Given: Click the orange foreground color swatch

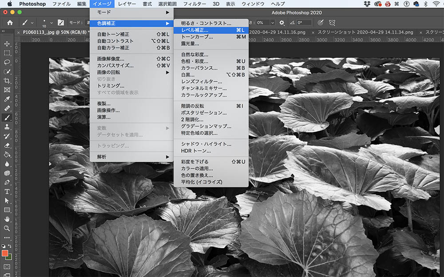Looking at the screenshot, I should (5, 253).
